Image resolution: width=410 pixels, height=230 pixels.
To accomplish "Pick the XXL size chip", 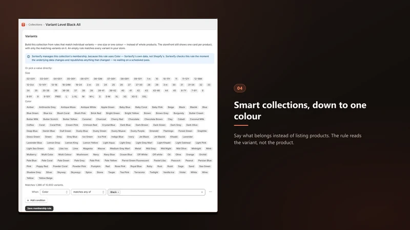I will click(145, 97).
